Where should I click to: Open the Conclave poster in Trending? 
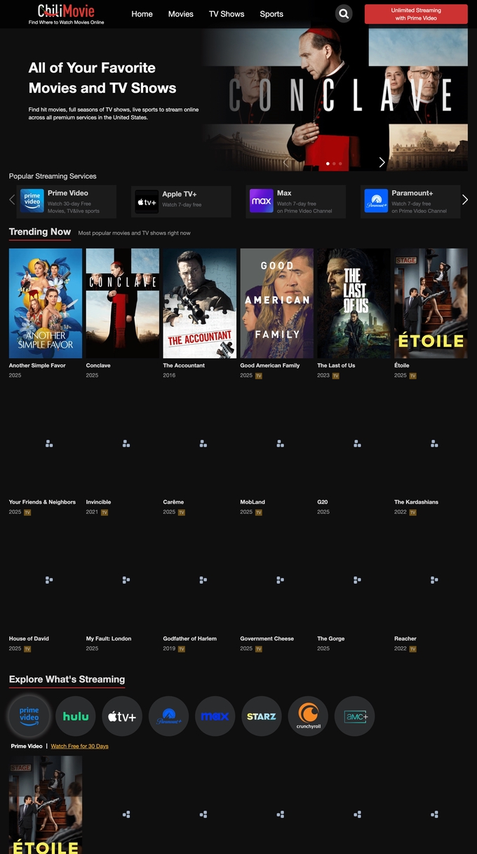click(x=123, y=303)
